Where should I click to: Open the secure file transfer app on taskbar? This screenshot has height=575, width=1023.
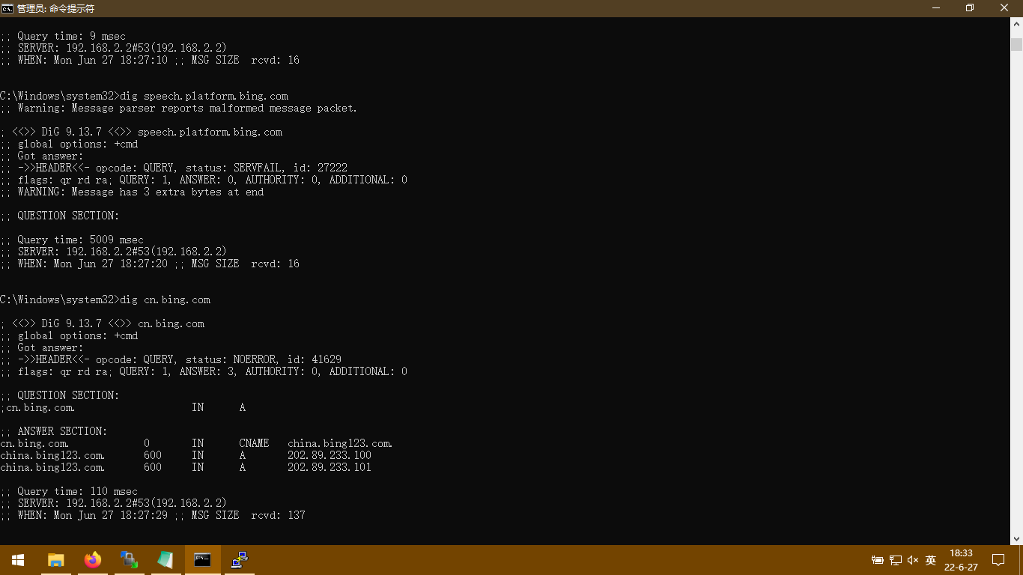coord(129,559)
